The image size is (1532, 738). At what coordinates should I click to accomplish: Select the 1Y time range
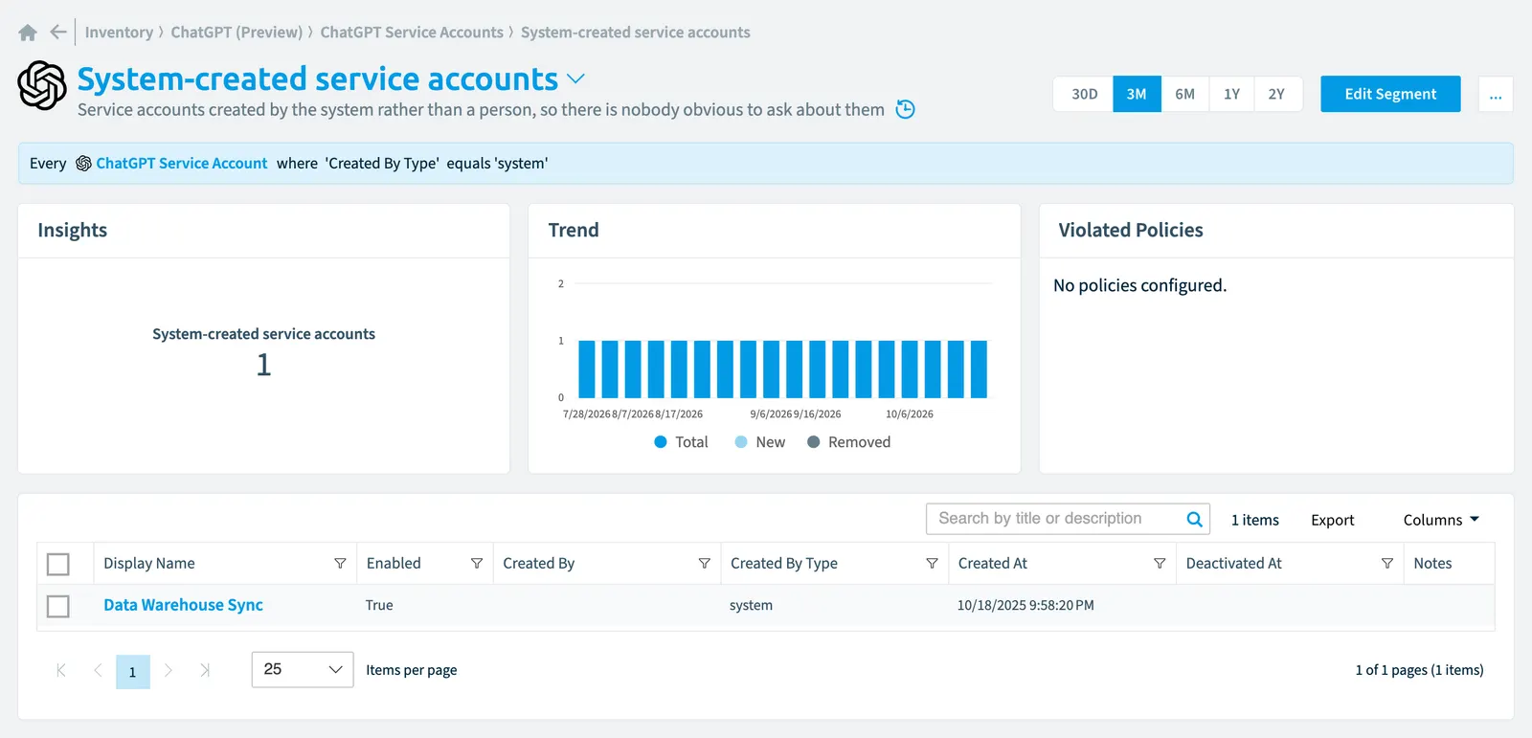(1231, 94)
